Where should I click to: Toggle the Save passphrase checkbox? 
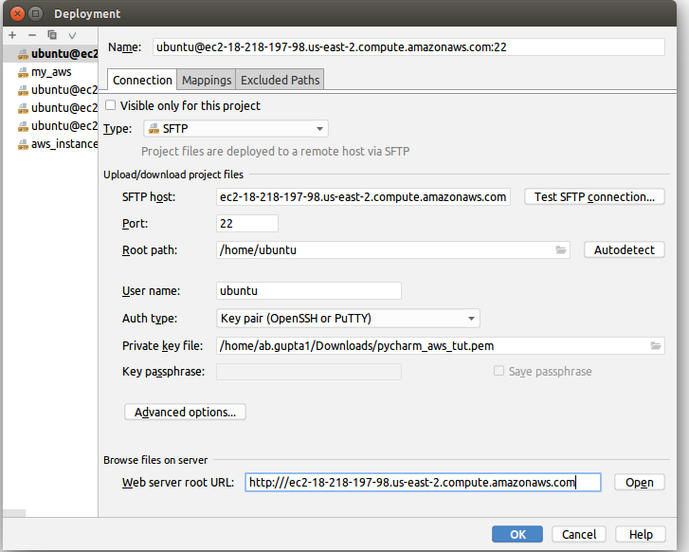tap(499, 371)
